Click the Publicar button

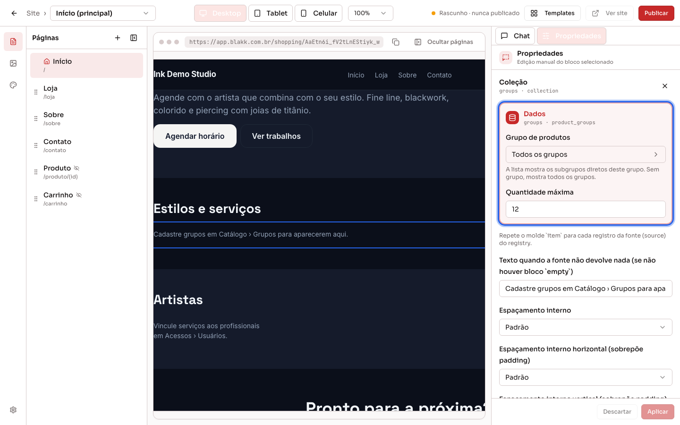click(656, 13)
